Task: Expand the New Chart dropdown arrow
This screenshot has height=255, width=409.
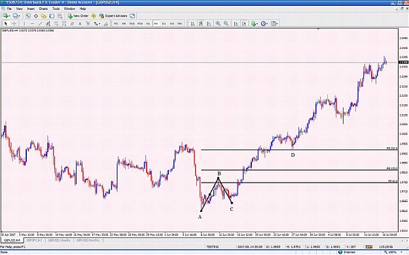Action: point(9,16)
